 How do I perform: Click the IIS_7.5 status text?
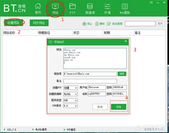pyautogui.click(x=12, y=130)
